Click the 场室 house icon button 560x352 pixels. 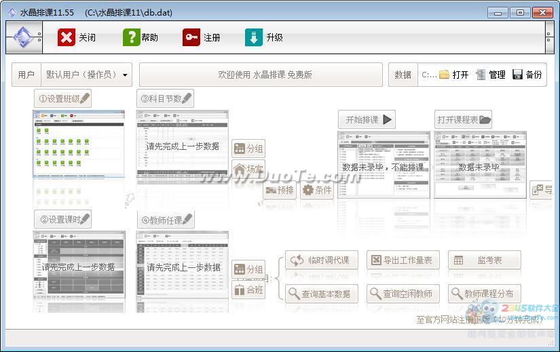click(x=248, y=168)
